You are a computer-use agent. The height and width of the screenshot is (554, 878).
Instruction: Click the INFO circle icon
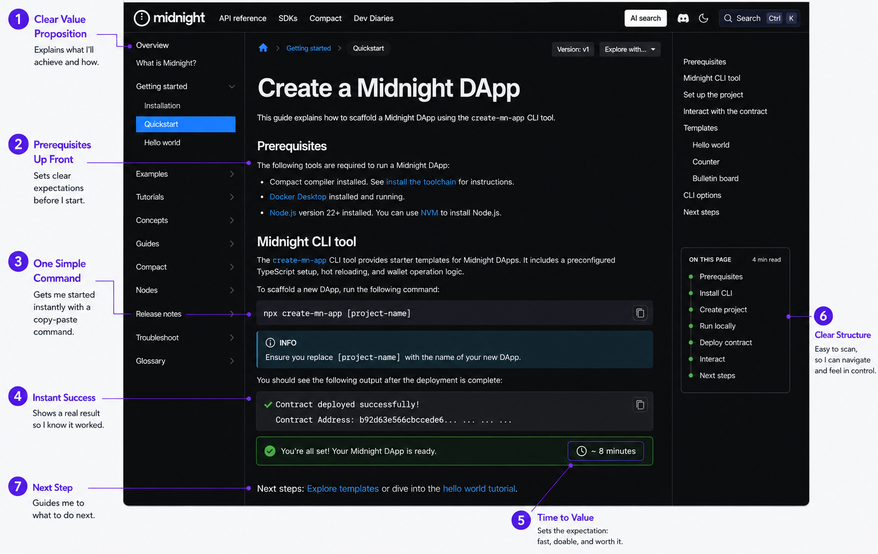(270, 343)
